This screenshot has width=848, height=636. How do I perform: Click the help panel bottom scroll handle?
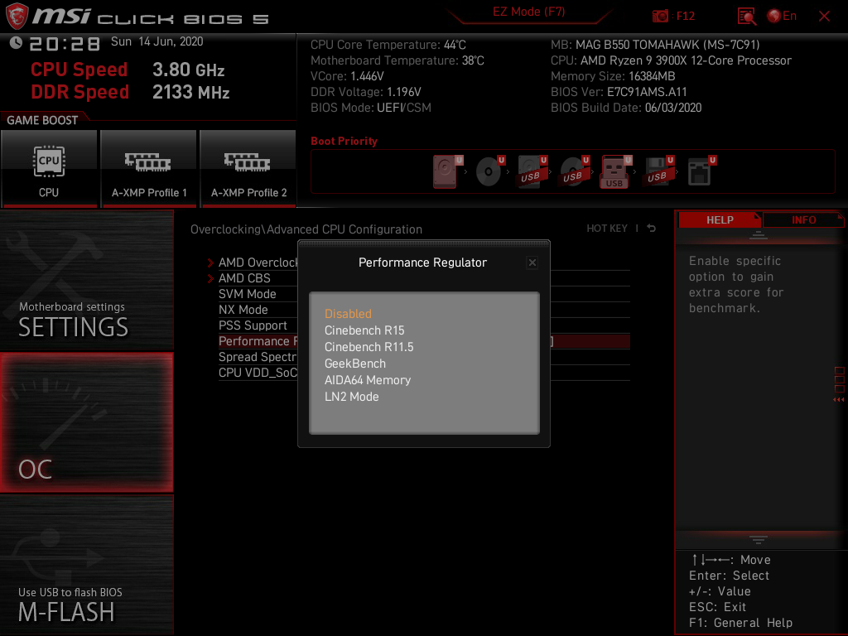pyautogui.click(x=758, y=540)
